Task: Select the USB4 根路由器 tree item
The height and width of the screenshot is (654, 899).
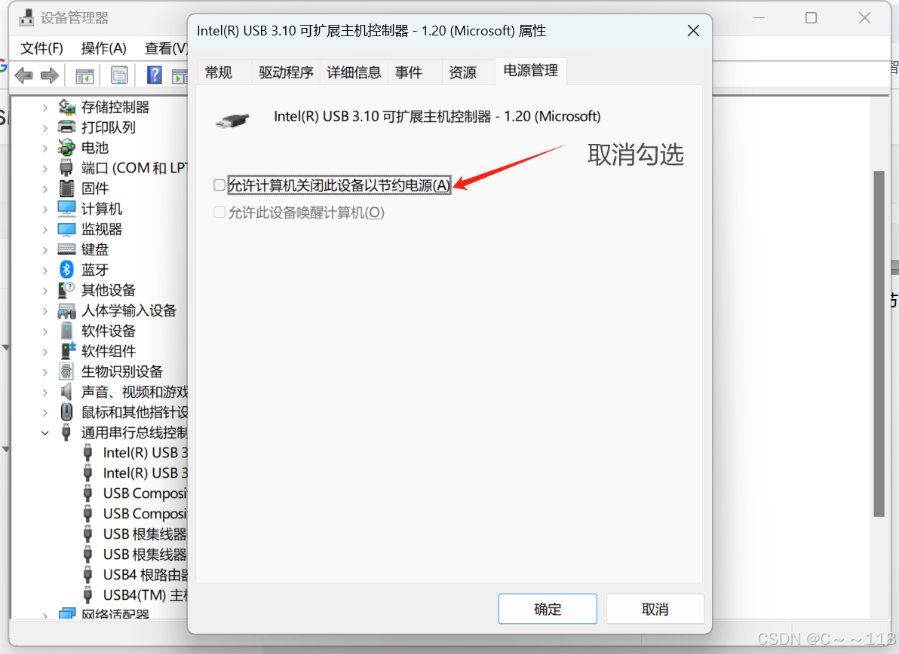Action: (x=146, y=575)
